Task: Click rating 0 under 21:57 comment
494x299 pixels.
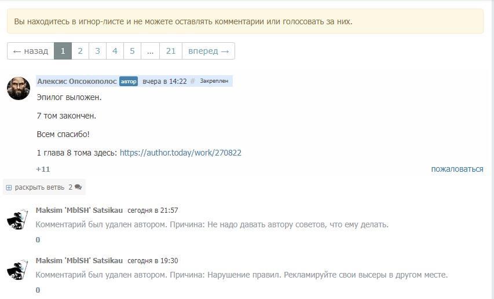Action: click(x=38, y=240)
